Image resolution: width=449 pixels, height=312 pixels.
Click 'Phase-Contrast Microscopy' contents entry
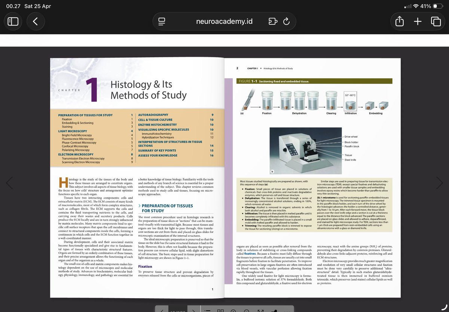79,143
